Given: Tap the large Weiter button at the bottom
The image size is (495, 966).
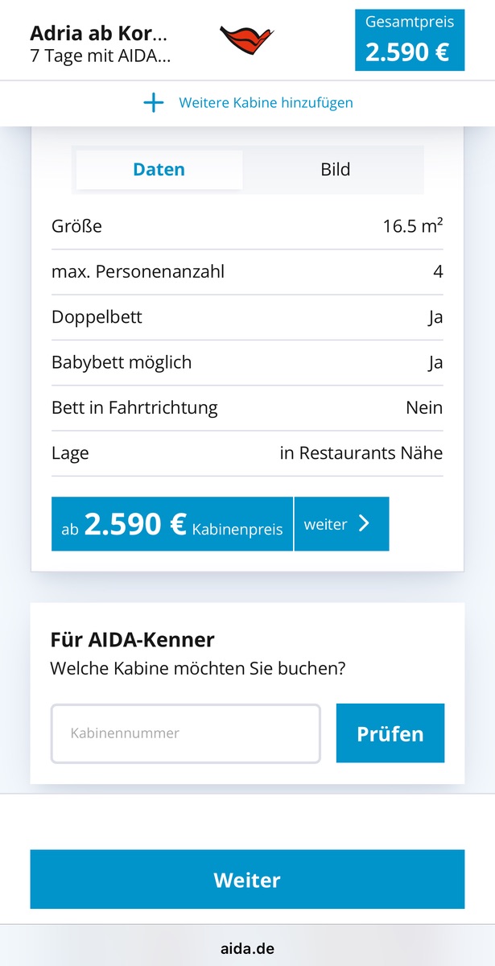Looking at the screenshot, I should (x=247, y=880).
